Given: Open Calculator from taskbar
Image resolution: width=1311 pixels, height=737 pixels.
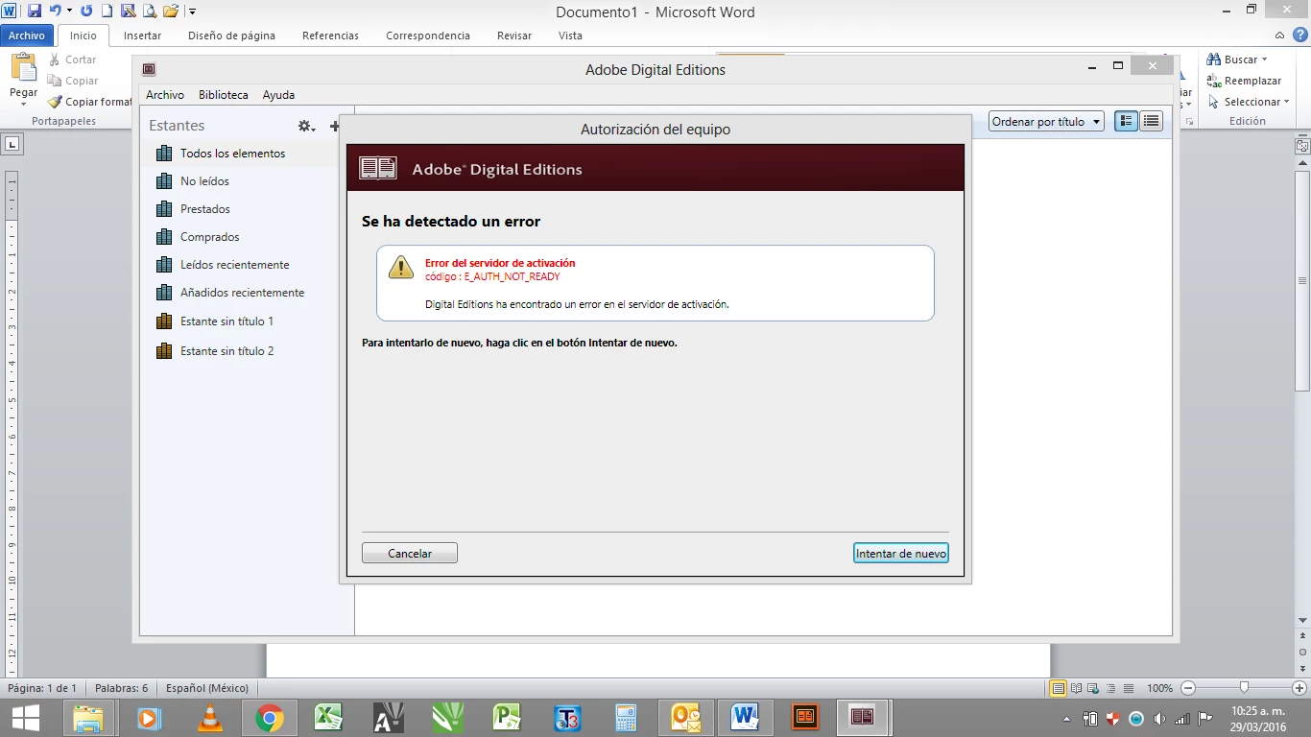Looking at the screenshot, I should point(627,718).
